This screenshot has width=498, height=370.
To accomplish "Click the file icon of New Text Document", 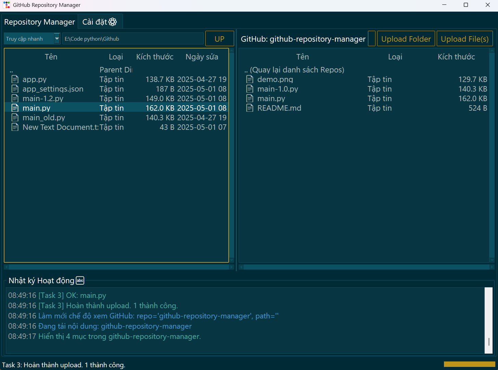I will (15, 127).
